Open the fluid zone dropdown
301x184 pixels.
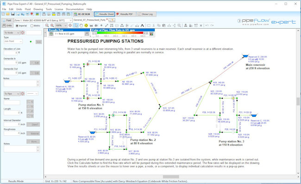point(43,20)
